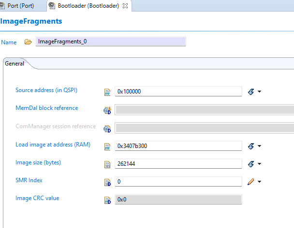Click the Name label link
Image resolution: width=294 pixels, height=228 pixels.
(9, 42)
